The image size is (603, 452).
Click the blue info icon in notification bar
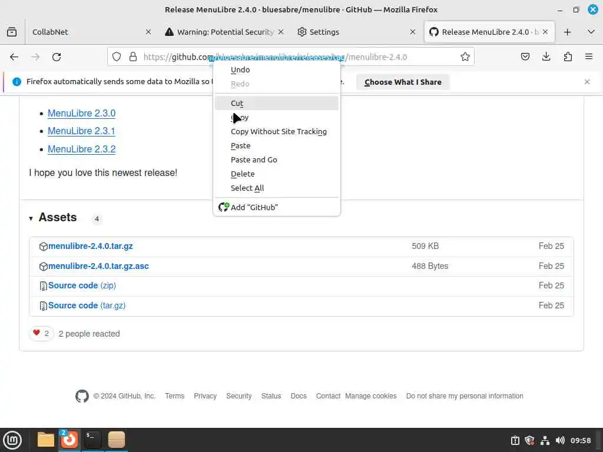point(16,82)
